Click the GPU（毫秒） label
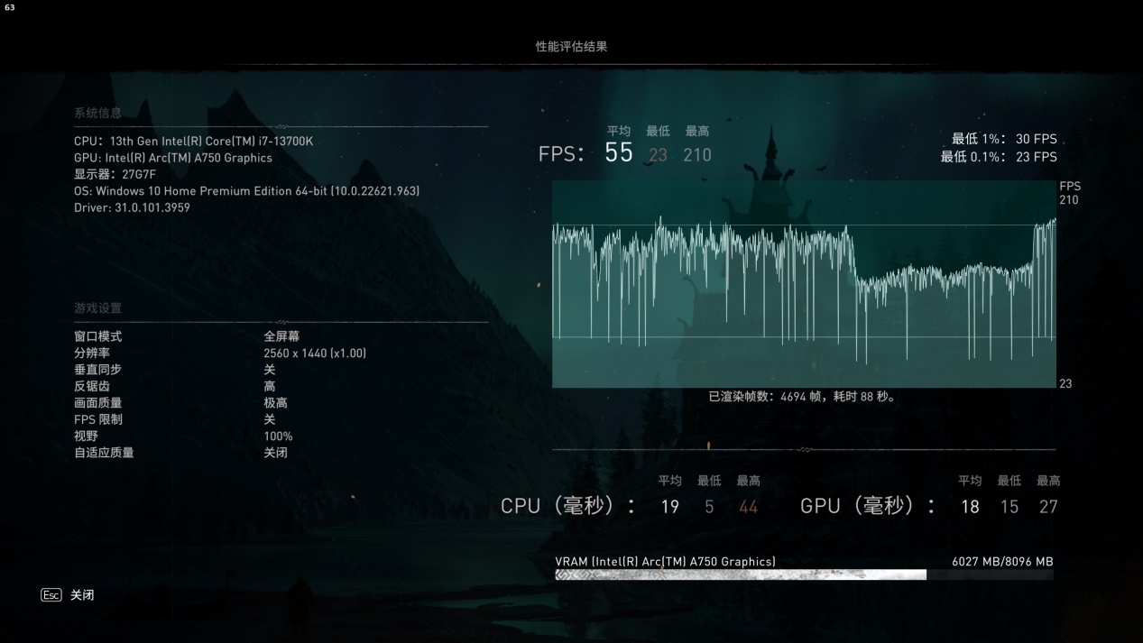Screen dimensions: 1143x643 869,506
